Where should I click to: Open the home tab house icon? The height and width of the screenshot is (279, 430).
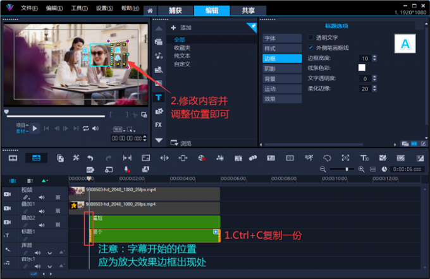point(150,11)
